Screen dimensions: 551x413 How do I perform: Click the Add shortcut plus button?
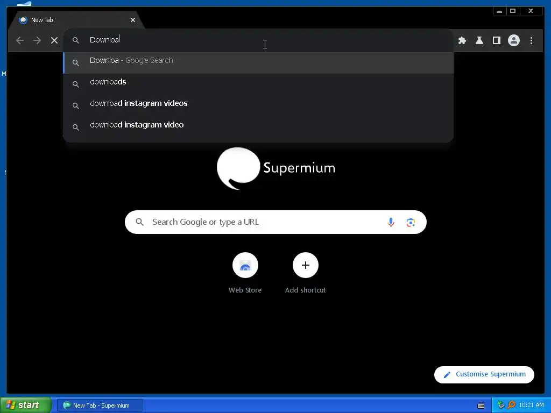[x=306, y=265]
